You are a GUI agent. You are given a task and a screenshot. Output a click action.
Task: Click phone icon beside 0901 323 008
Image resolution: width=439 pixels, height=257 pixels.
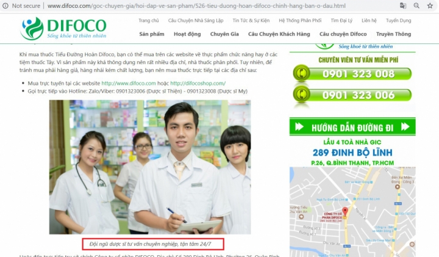(302, 73)
